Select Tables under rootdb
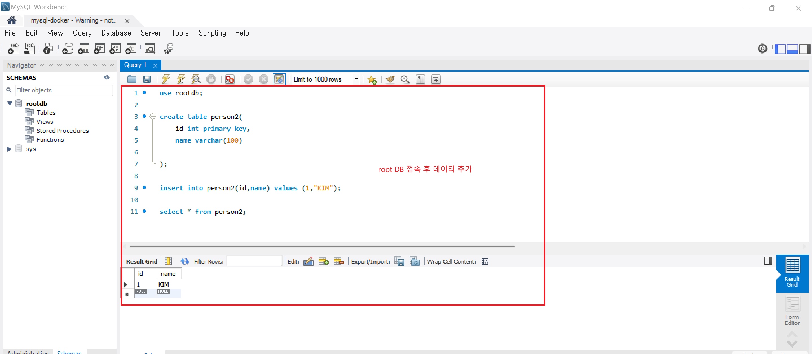812x354 pixels. 46,112
